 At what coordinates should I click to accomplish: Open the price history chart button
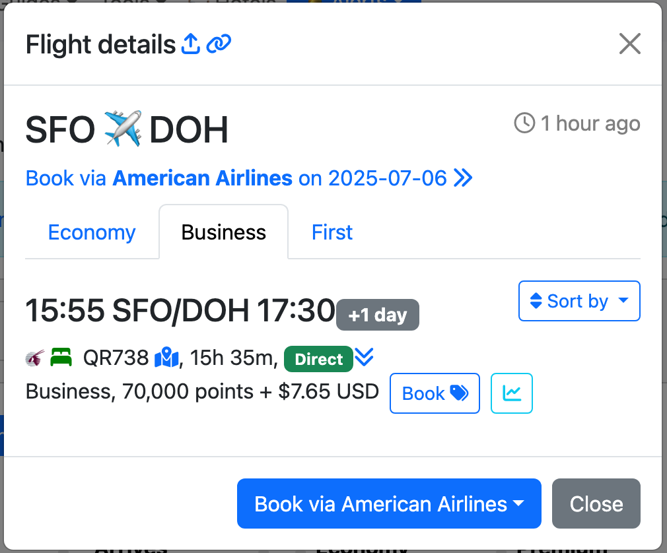[511, 393]
